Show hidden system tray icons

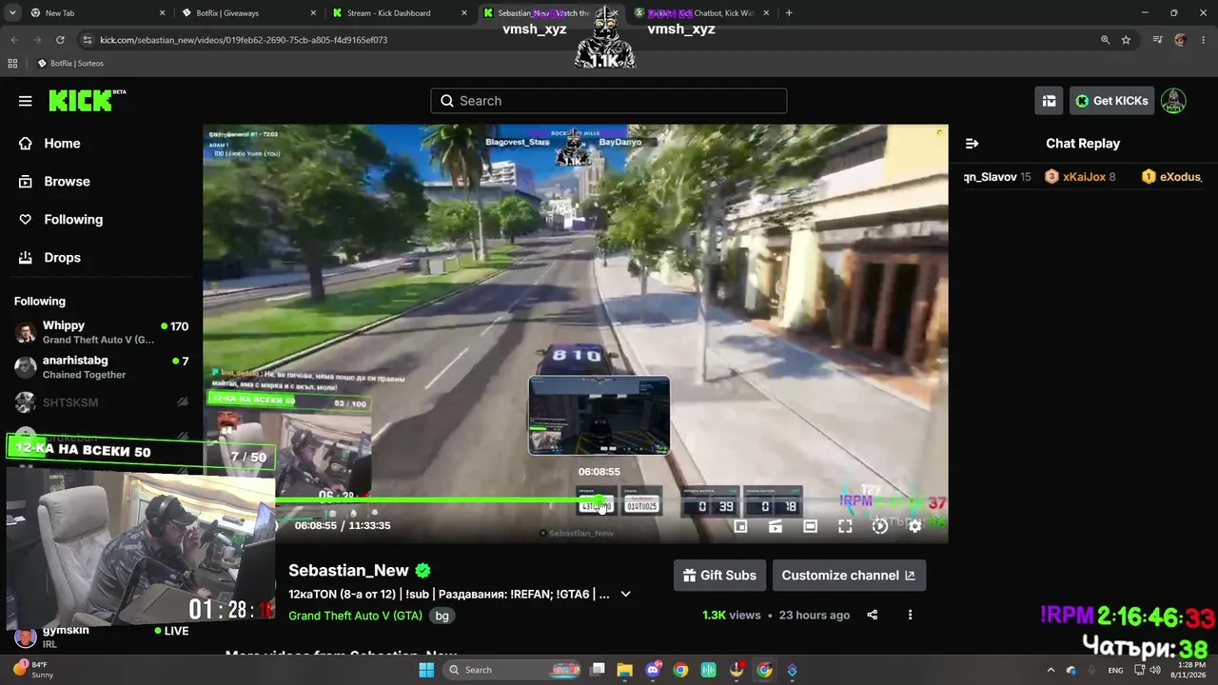(x=1051, y=670)
